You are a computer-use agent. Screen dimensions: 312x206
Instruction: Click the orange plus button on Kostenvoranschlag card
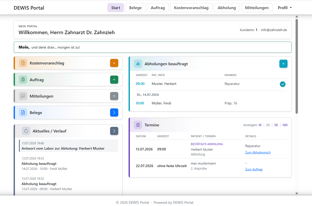click(114, 63)
